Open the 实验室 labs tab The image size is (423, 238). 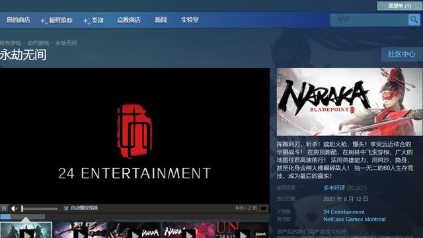[x=190, y=20]
